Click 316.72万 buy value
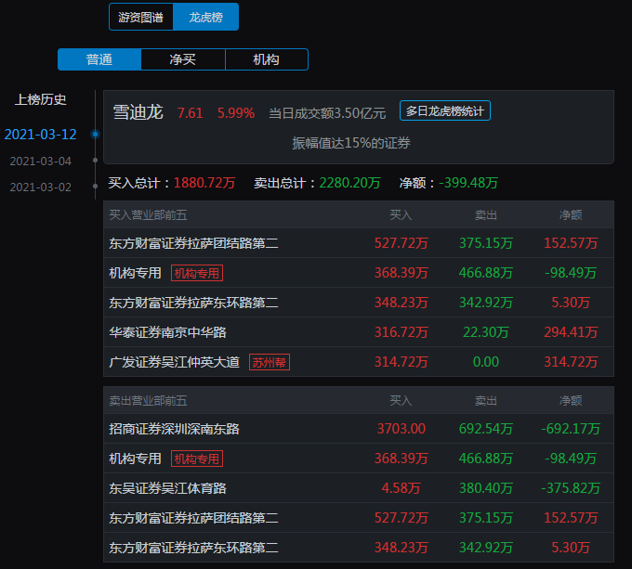The height and width of the screenshot is (569, 632). [402, 332]
